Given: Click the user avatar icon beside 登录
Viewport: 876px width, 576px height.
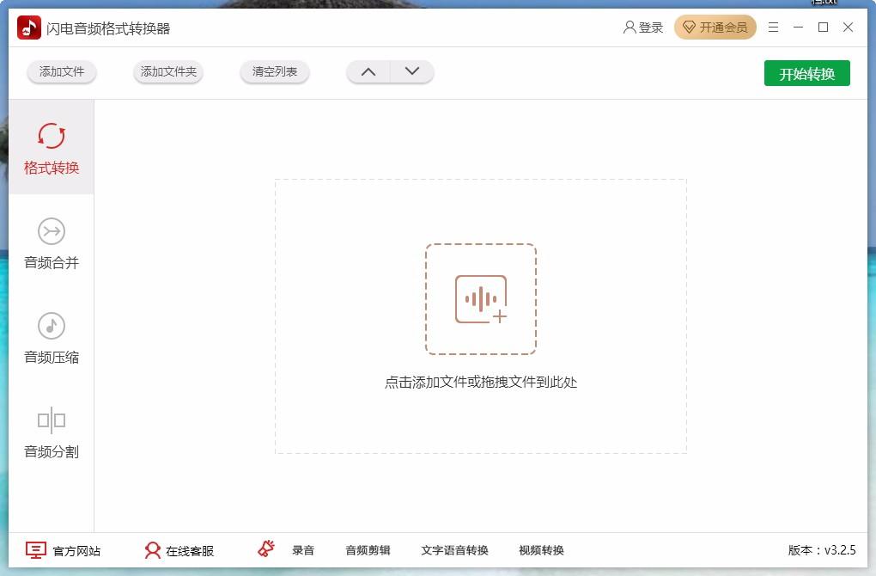Looking at the screenshot, I should click(x=629, y=28).
